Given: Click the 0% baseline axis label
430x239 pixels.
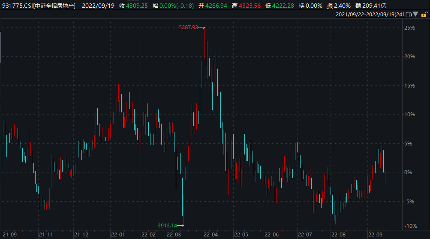Looking at the screenshot, I should (x=408, y=172).
